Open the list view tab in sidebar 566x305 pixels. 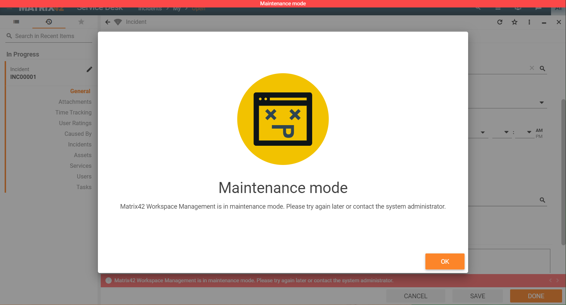(x=16, y=22)
